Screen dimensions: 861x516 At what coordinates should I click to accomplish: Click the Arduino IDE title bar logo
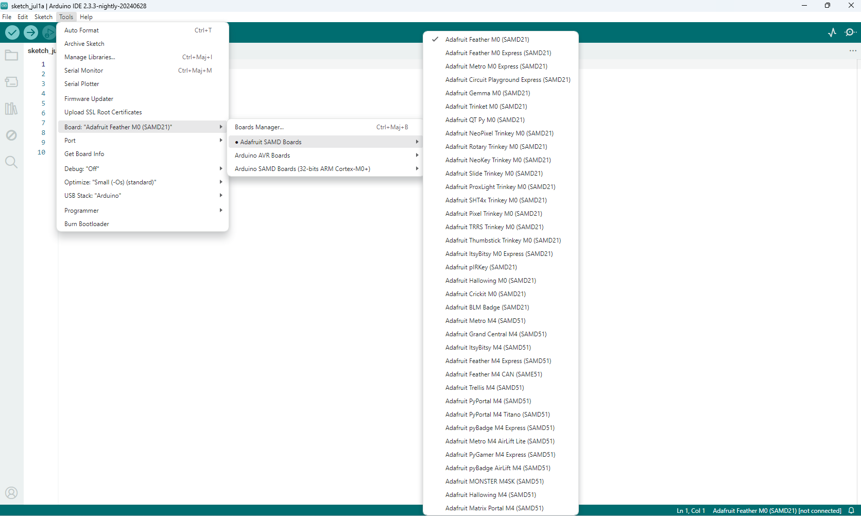coord(5,6)
